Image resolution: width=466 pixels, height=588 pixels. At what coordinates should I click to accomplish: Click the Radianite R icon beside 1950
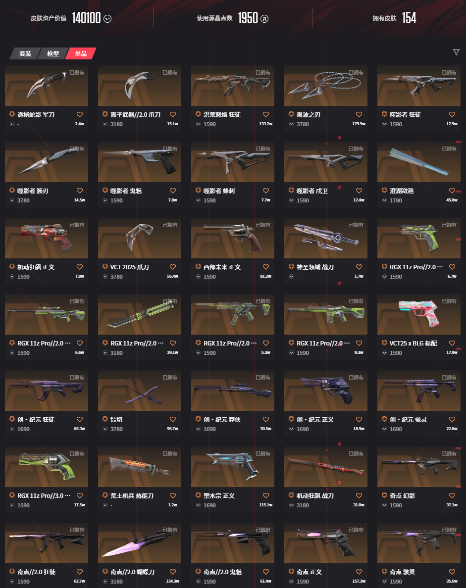pos(264,19)
